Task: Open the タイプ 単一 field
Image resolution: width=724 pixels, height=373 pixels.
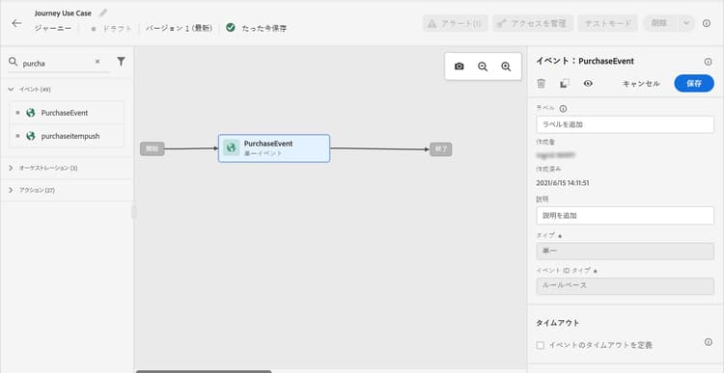Action: [626, 252]
